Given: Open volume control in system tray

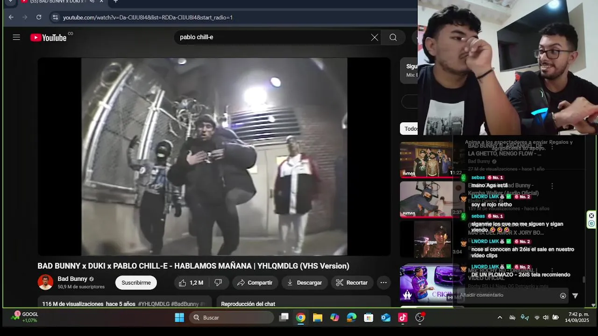Looking at the screenshot, I should pyautogui.click(x=546, y=318).
